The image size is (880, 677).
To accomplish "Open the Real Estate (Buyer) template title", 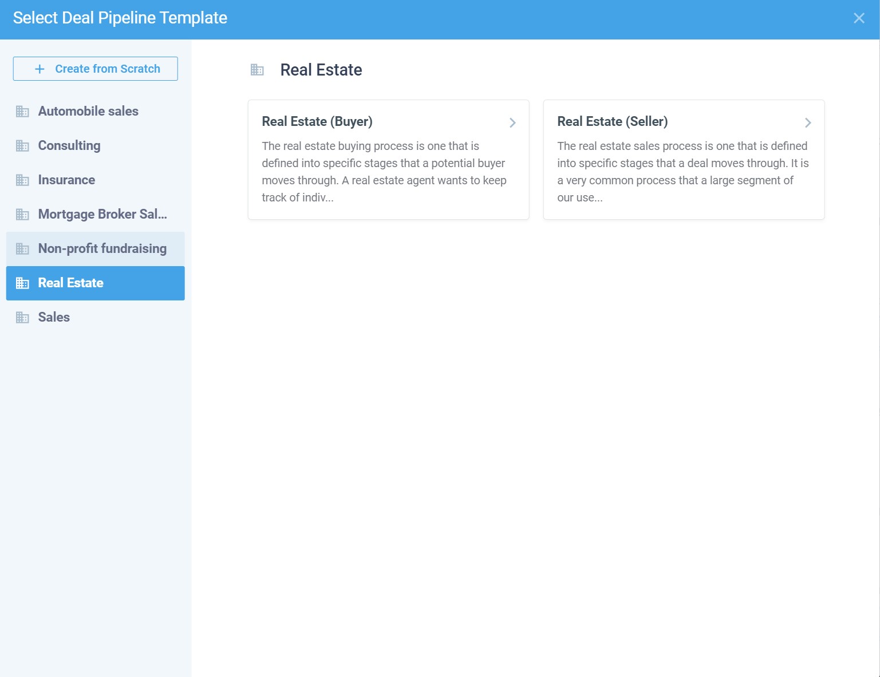I will tap(317, 121).
